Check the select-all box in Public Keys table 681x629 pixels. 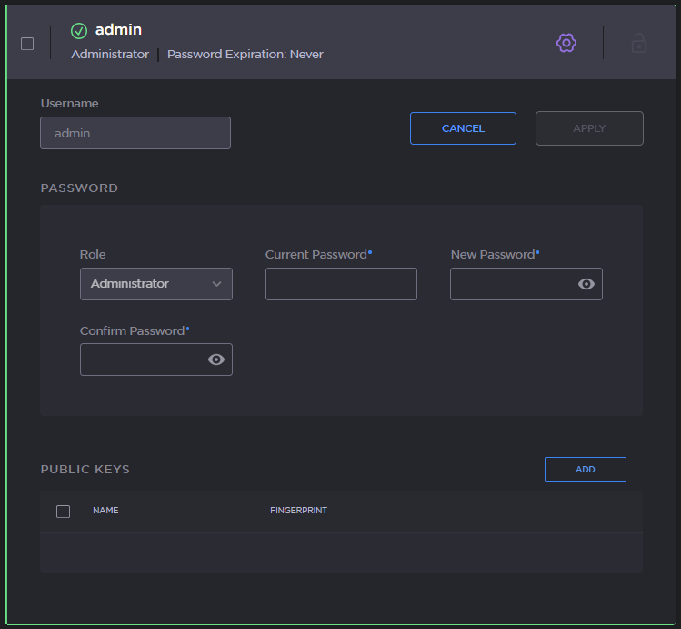pos(64,512)
